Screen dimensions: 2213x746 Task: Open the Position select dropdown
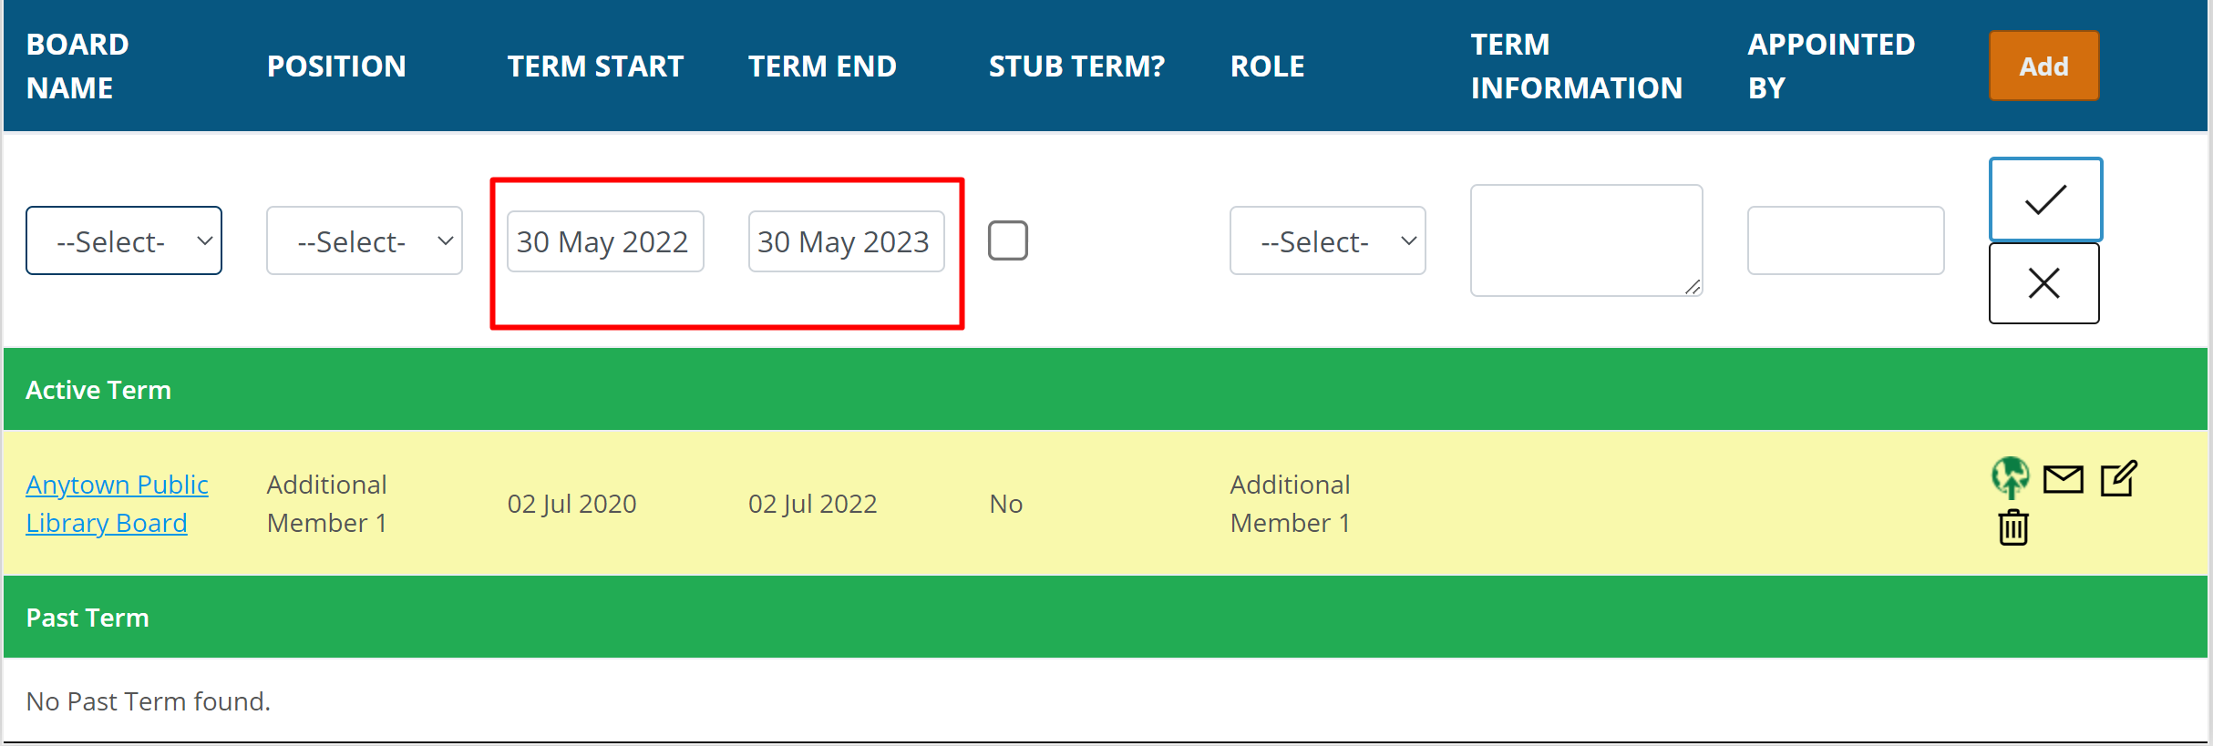(x=365, y=240)
